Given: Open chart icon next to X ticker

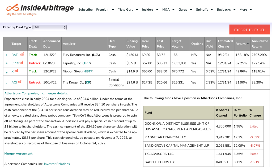Looking at the screenshot, I should 16,71.
